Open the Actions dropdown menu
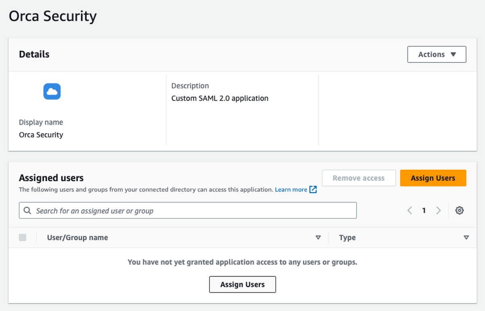This screenshot has width=485, height=311. point(436,55)
